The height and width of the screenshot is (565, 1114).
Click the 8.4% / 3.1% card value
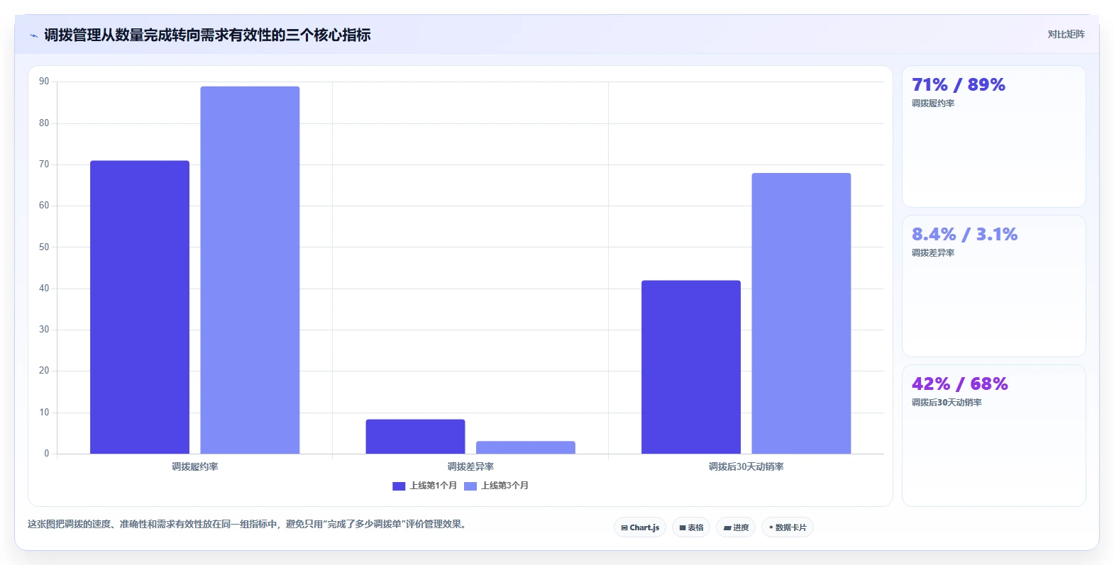pos(964,235)
